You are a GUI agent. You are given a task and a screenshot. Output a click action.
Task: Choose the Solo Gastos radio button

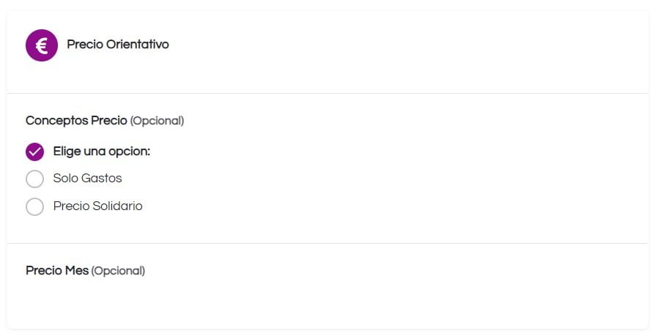35,179
